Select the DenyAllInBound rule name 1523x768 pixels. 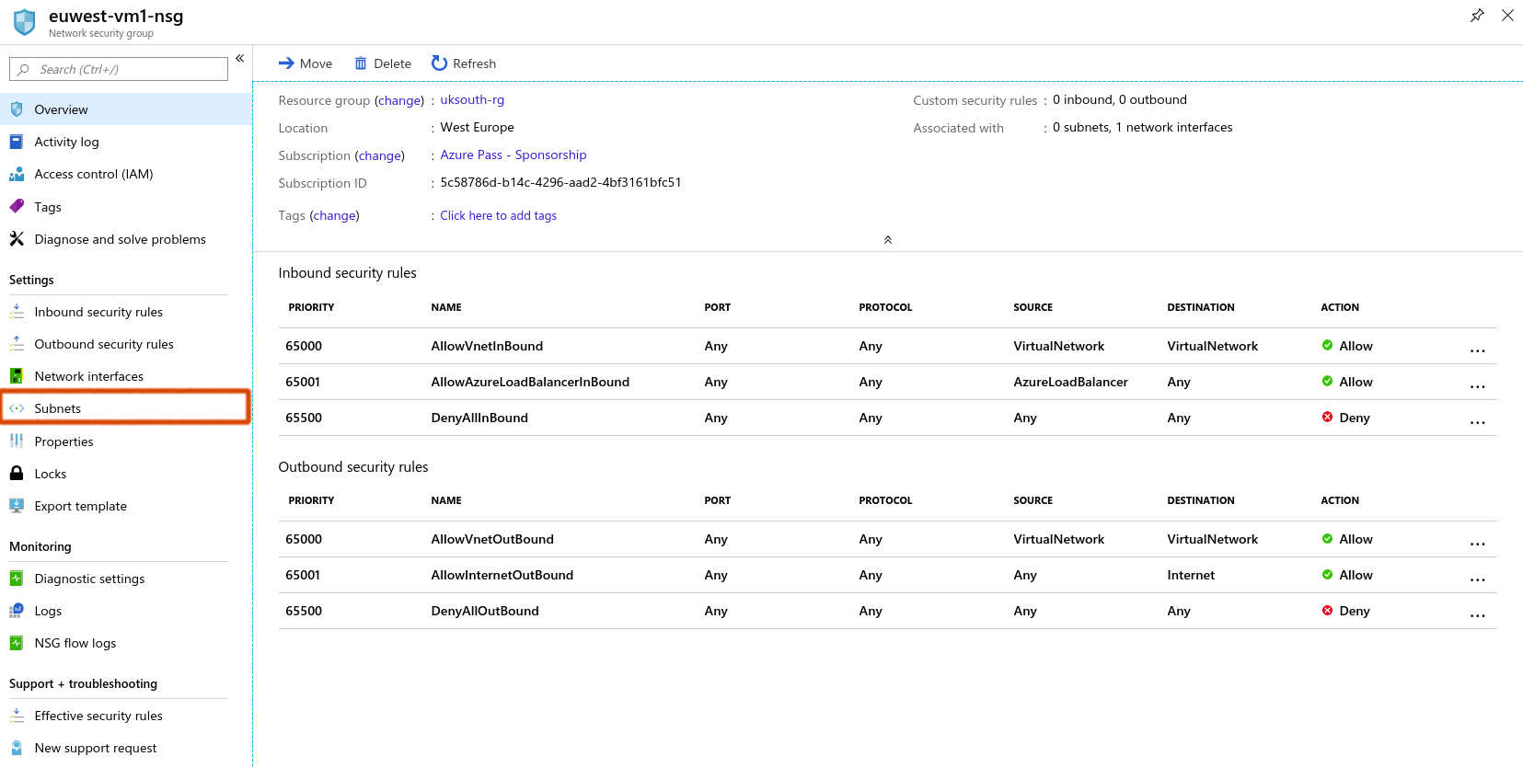pyautogui.click(x=479, y=418)
